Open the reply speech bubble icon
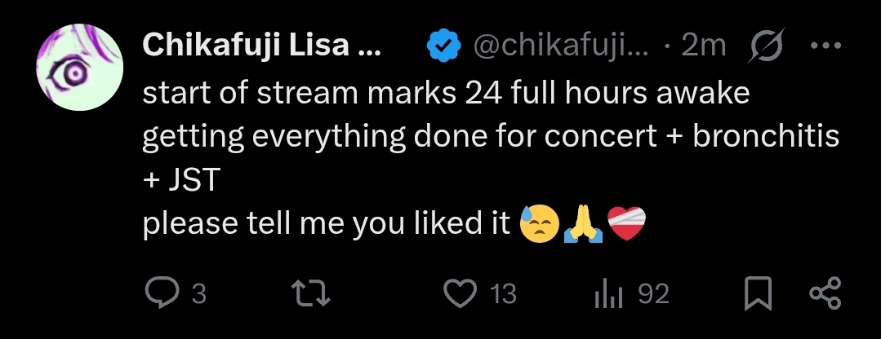Screen dimensions: 881x339 pos(162,293)
